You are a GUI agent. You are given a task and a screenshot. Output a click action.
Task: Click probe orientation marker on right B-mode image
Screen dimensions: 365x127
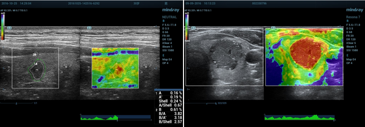tap(193, 27)
